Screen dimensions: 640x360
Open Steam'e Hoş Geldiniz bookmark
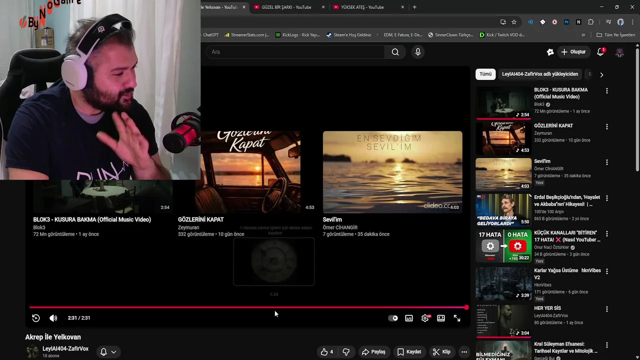click(348, 35)
